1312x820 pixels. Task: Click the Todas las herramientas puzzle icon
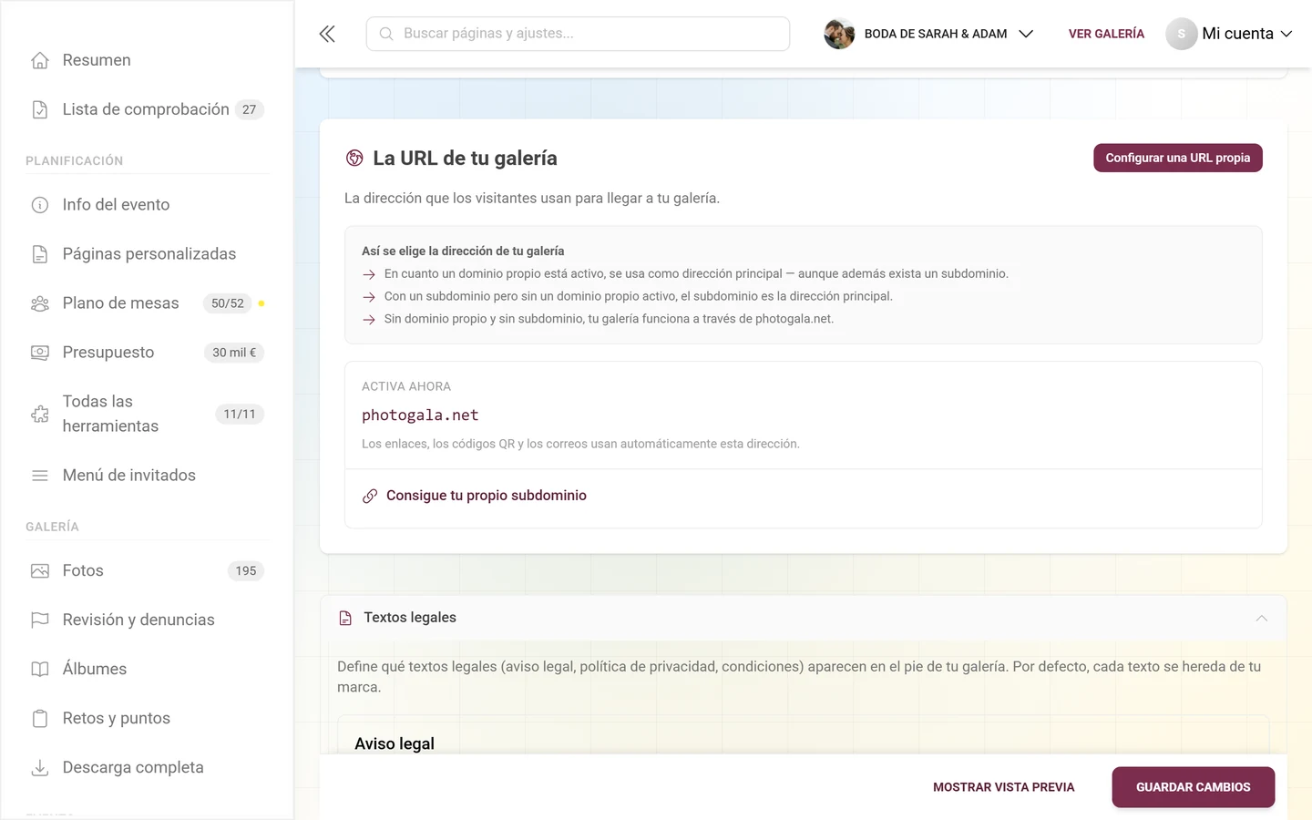tap(40, 414)
